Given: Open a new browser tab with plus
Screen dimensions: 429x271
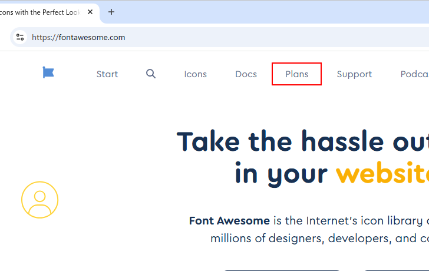Looking at the screenshot, I should tap(111, 12).
